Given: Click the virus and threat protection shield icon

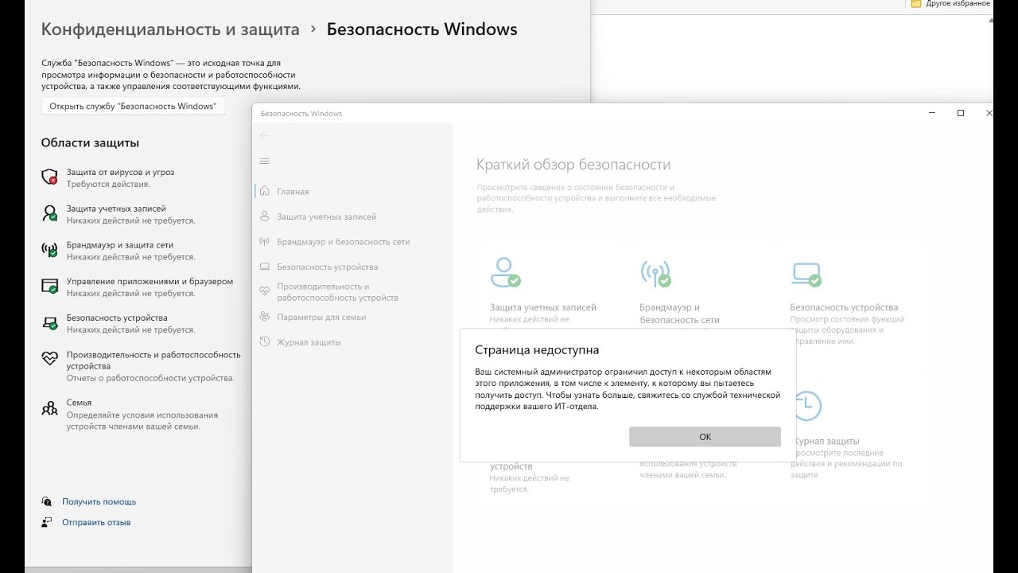Looking at the screenshot, I should click(x=49, y=177).
